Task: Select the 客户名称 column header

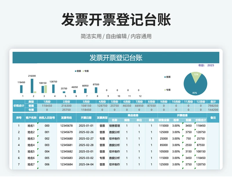Action: (x=31, y=118)
